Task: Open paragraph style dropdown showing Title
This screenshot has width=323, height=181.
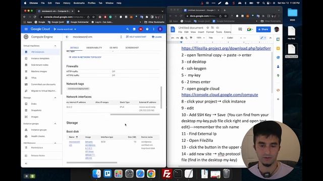Action: click(216, 38)
